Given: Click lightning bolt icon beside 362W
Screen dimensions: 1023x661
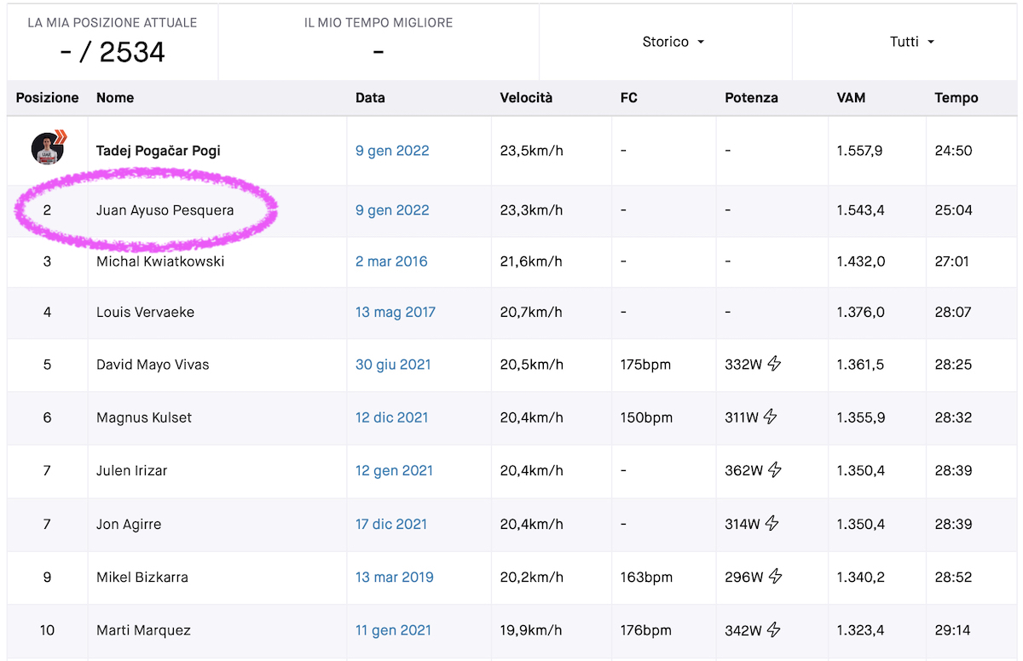Looking at the screenshot, I should click(774, 470).
